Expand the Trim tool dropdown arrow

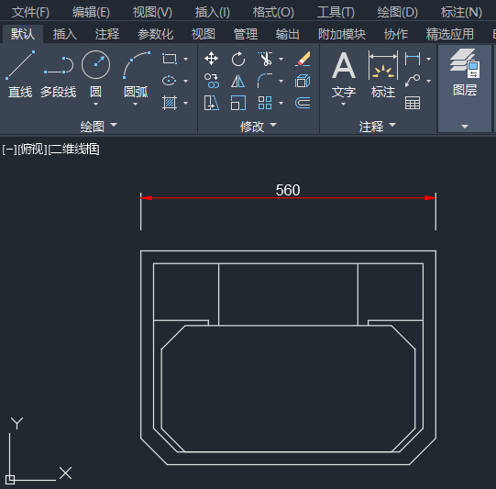(x=281, y=59)
